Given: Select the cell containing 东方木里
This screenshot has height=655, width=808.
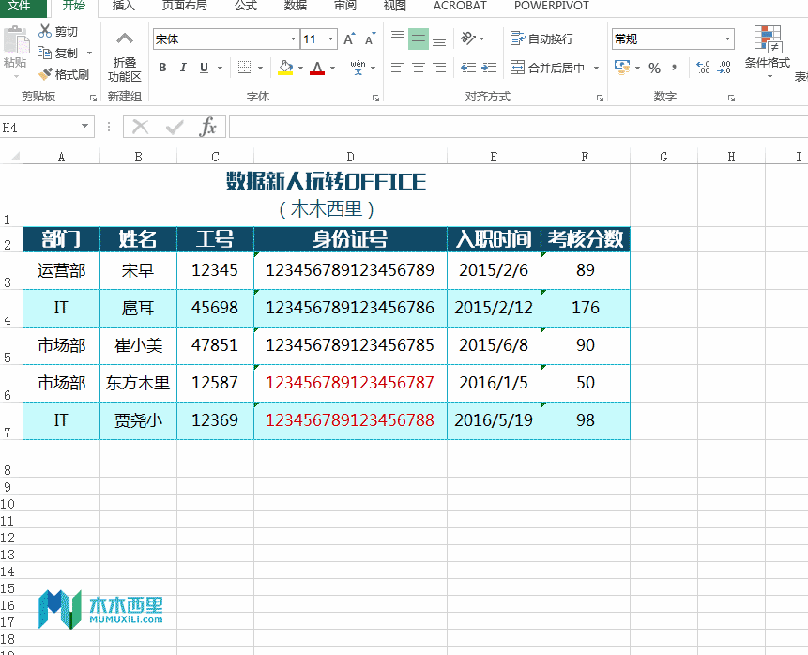Looking at the screenshot, I should (138, 383).
